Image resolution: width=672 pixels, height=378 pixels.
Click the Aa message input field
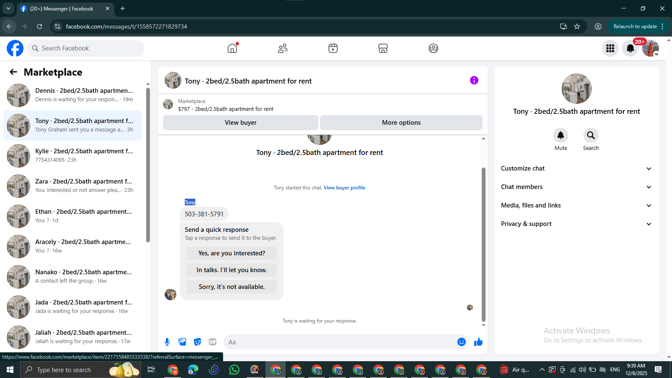341,342
